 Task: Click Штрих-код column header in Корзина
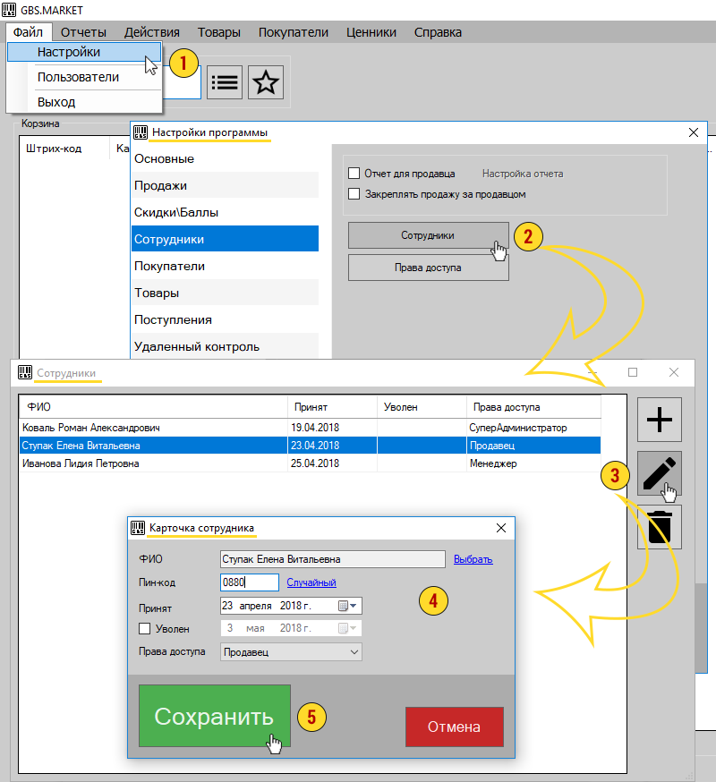point(64,149)
